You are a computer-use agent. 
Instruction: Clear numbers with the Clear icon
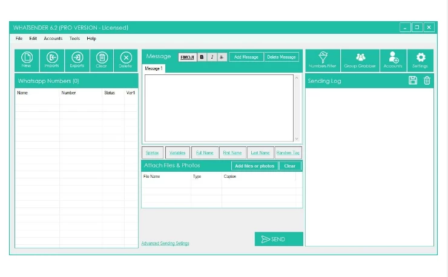tap(102, 60)
